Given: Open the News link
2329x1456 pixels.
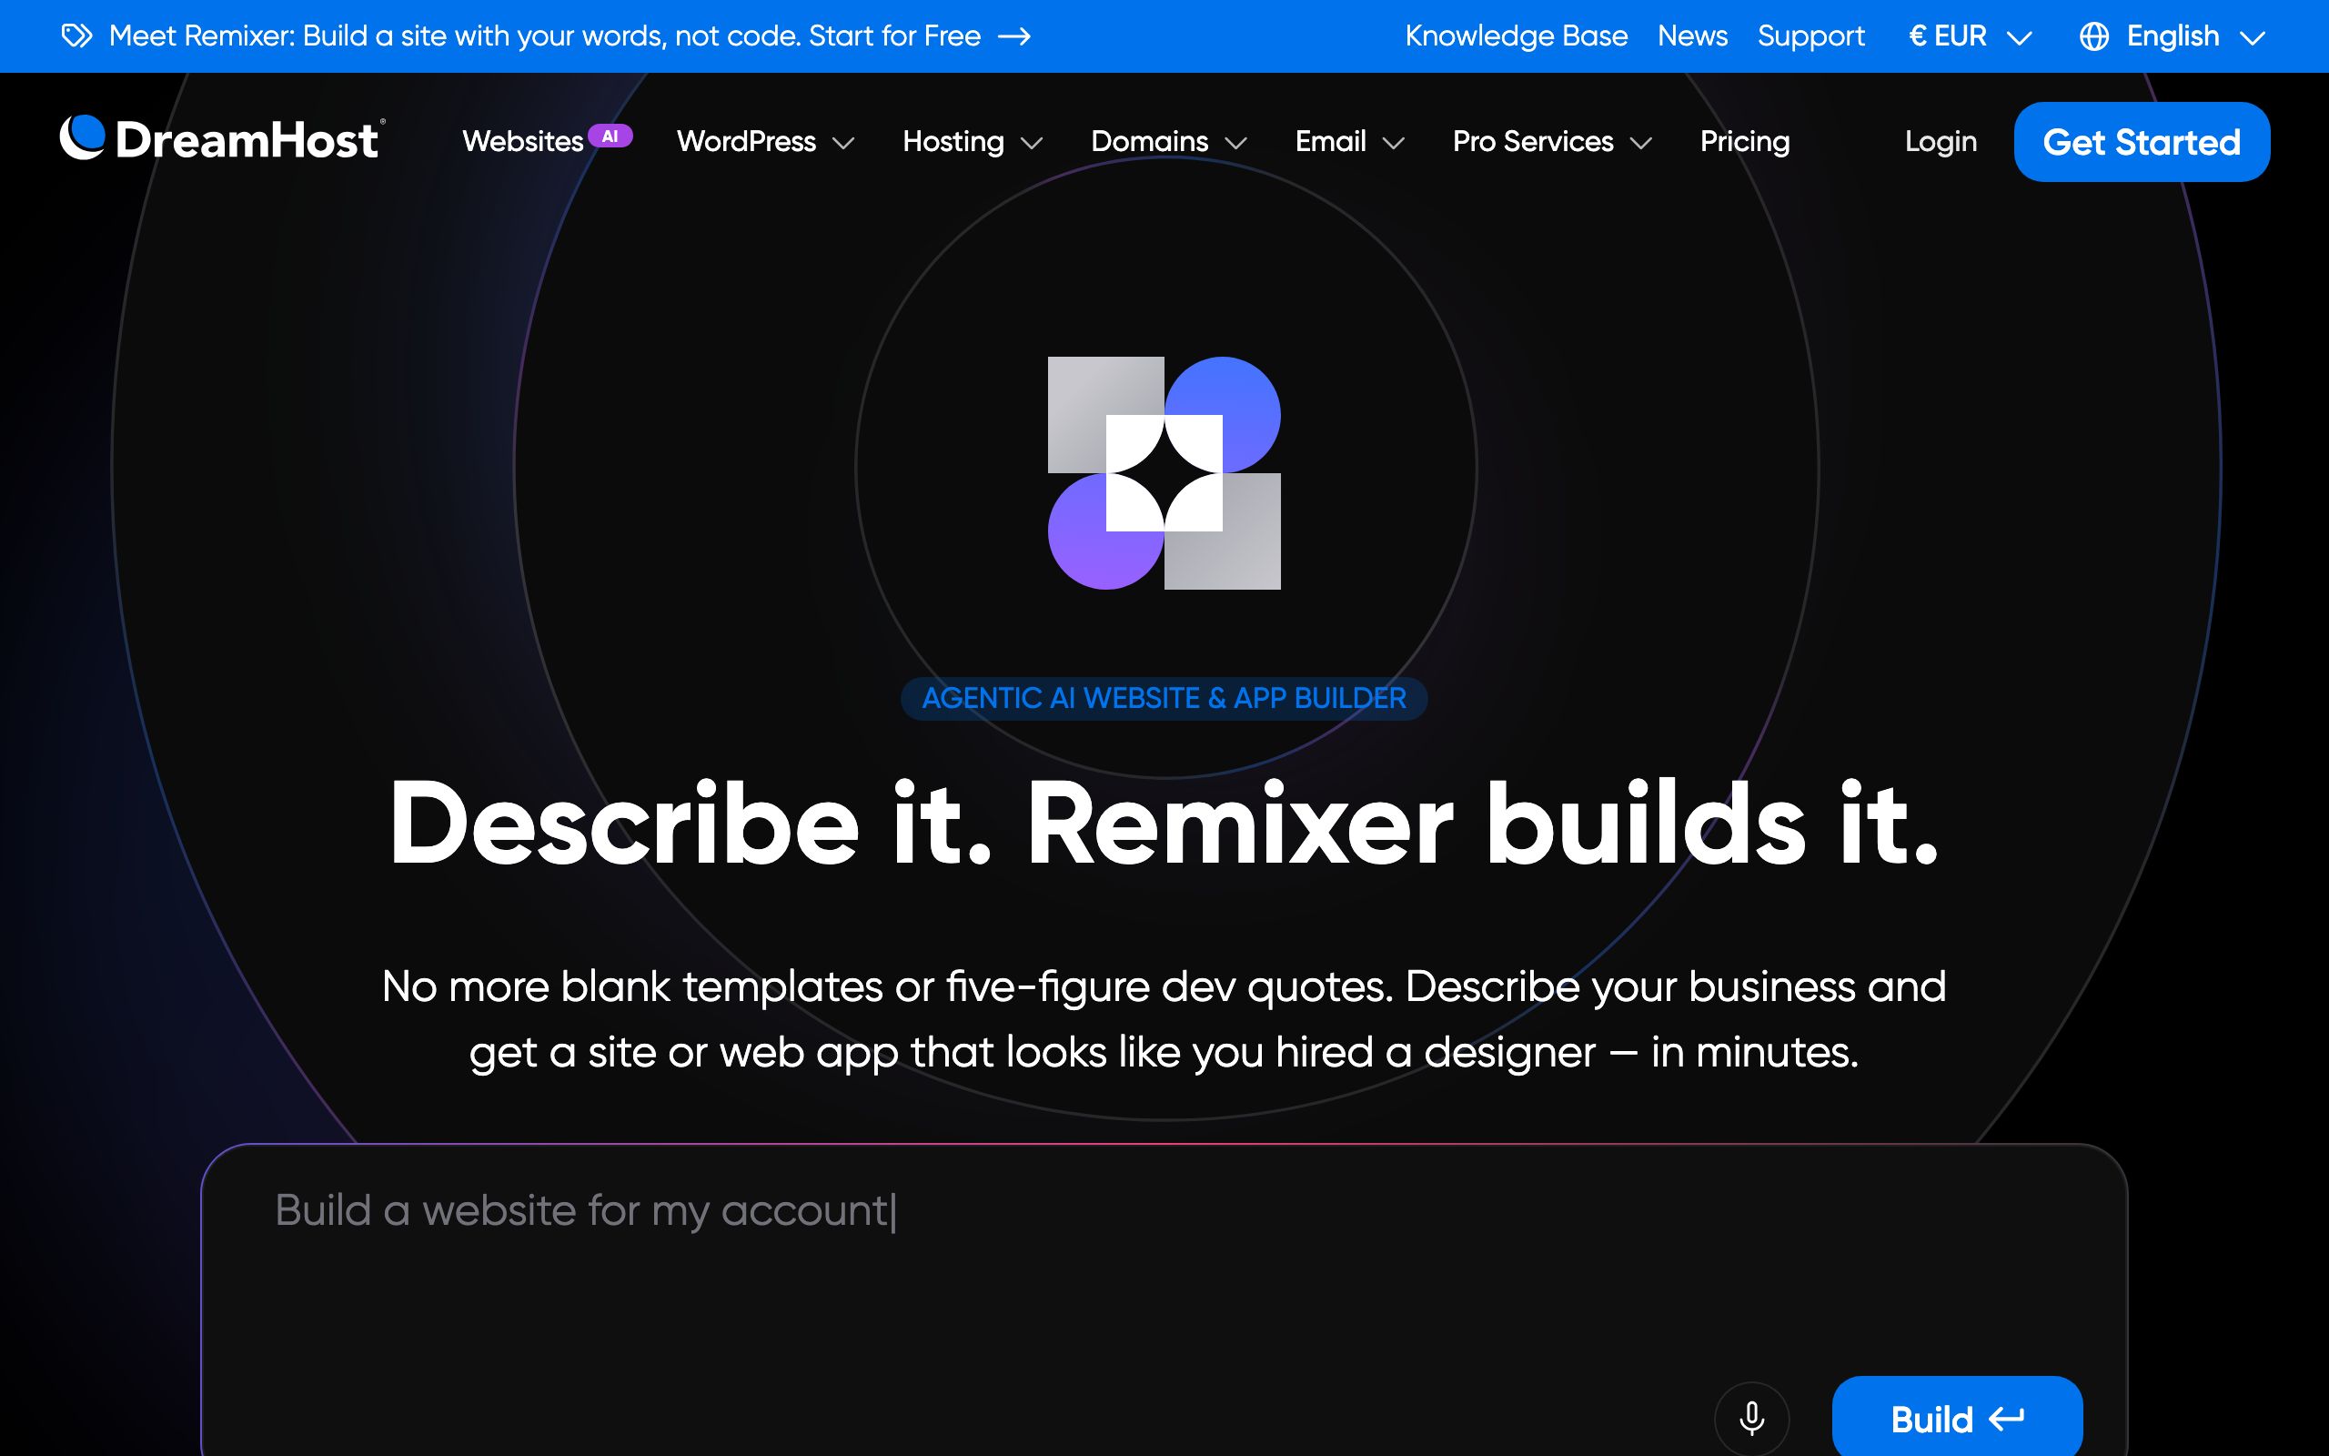Looking at the screenshot, I should tap(1692, 36).
